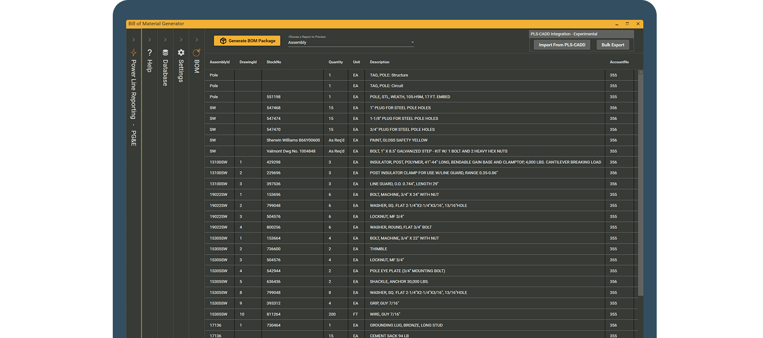Click the 'Valmont Dwg No. 1004848' stock cell
The image size is (763, 338).
click(x=291, y=151)
